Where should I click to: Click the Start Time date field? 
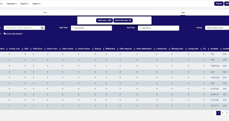click(91, 28)
